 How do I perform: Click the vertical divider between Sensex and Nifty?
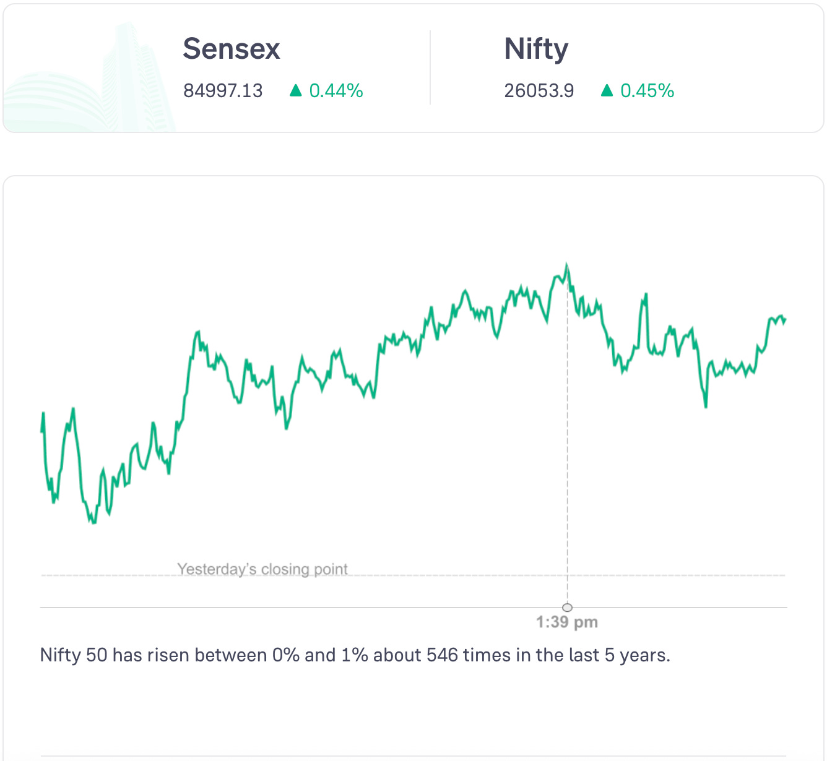(x=430, y=68)
